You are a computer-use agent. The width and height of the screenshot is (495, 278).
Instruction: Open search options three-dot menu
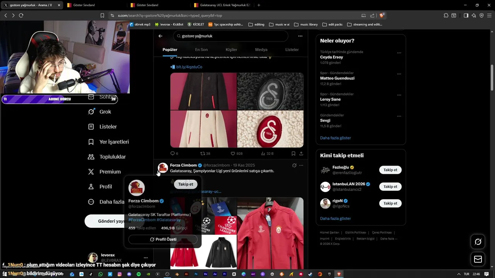pos(300,36)
